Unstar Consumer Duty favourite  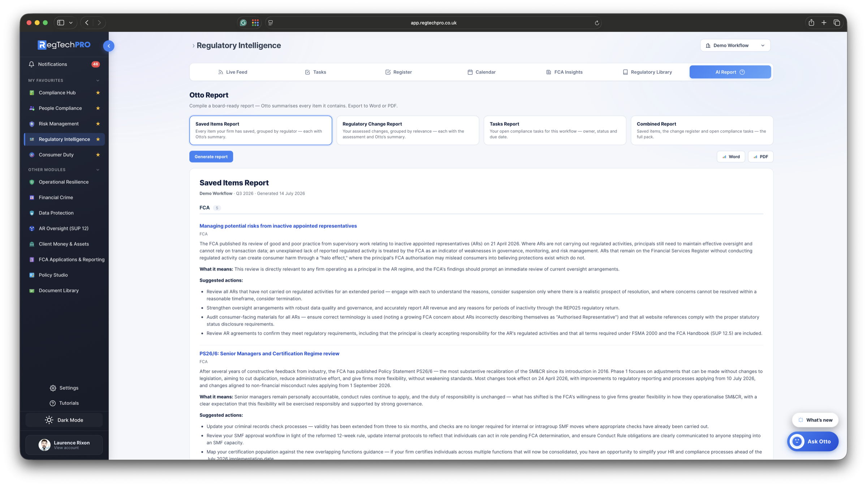[x=98, y=155]
